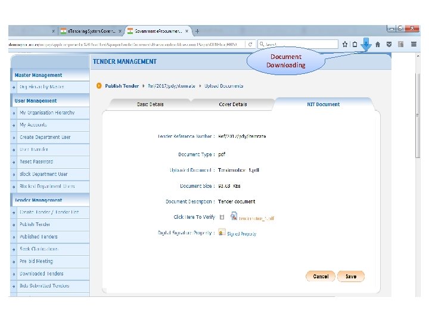
Task: Open the hamburger browser menu
Action: point(414,44)
